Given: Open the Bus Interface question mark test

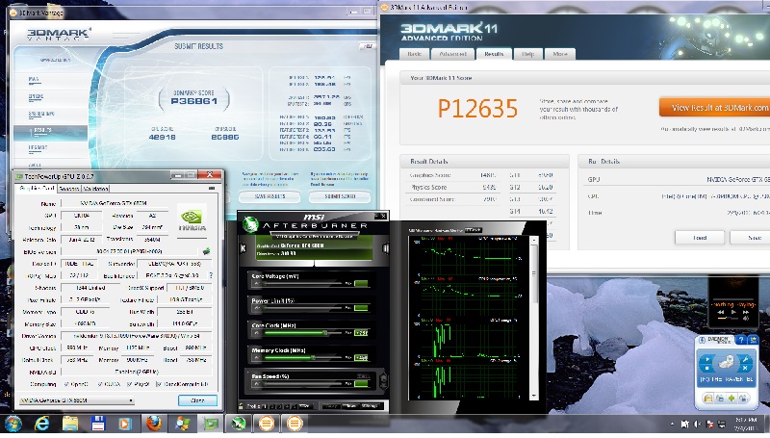Looking at the screenshot, I should click(x=211, y=275).
